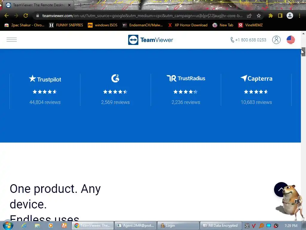Image resolution: width=306 pixels, height=230 pixels.
Task: Open the FUNNY SNIPPIES bookmark
Action: click(x=66, y=25)
